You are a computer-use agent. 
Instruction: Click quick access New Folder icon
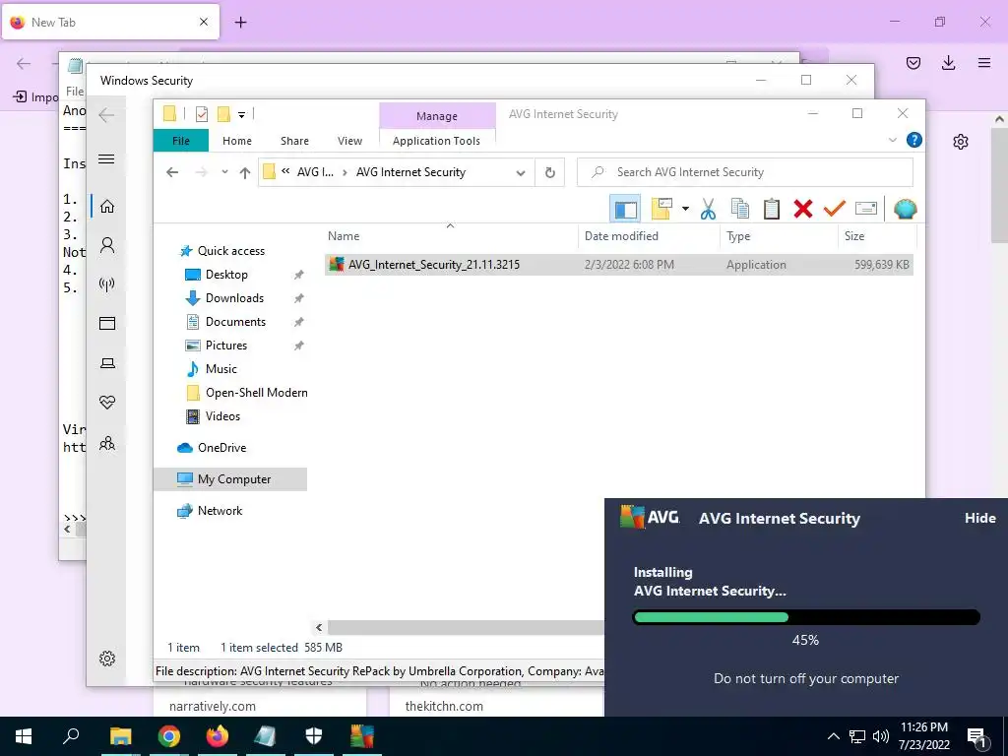coord(223,114)
